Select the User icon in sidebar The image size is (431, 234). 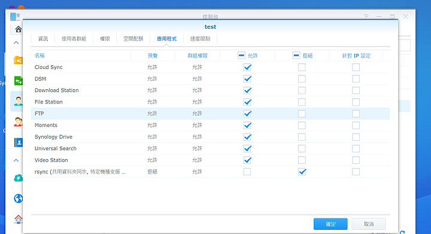(x=18, y=101)
